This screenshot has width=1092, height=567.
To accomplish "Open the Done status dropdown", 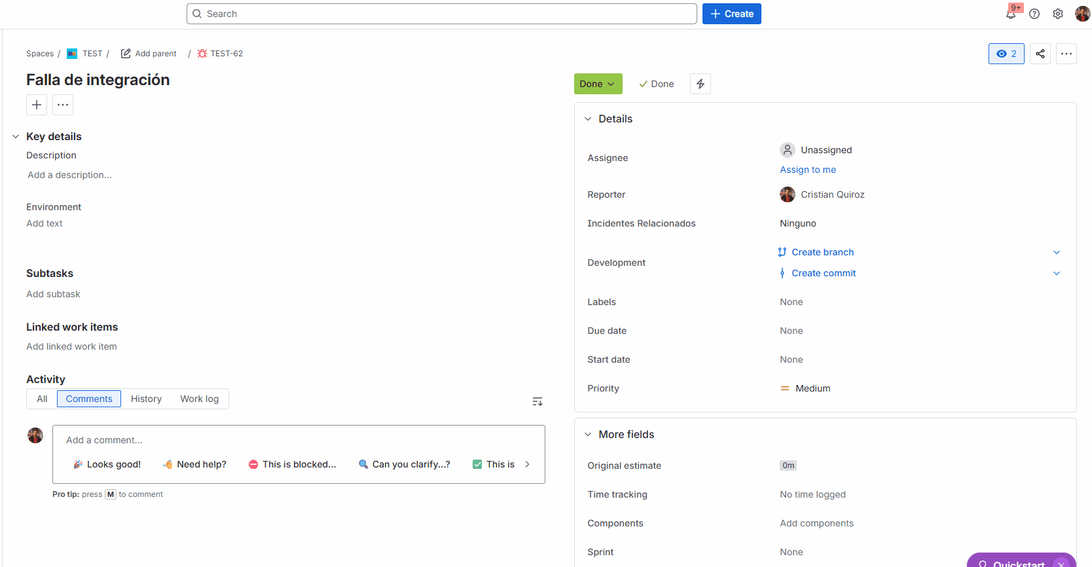I will [x=598, y=84].
